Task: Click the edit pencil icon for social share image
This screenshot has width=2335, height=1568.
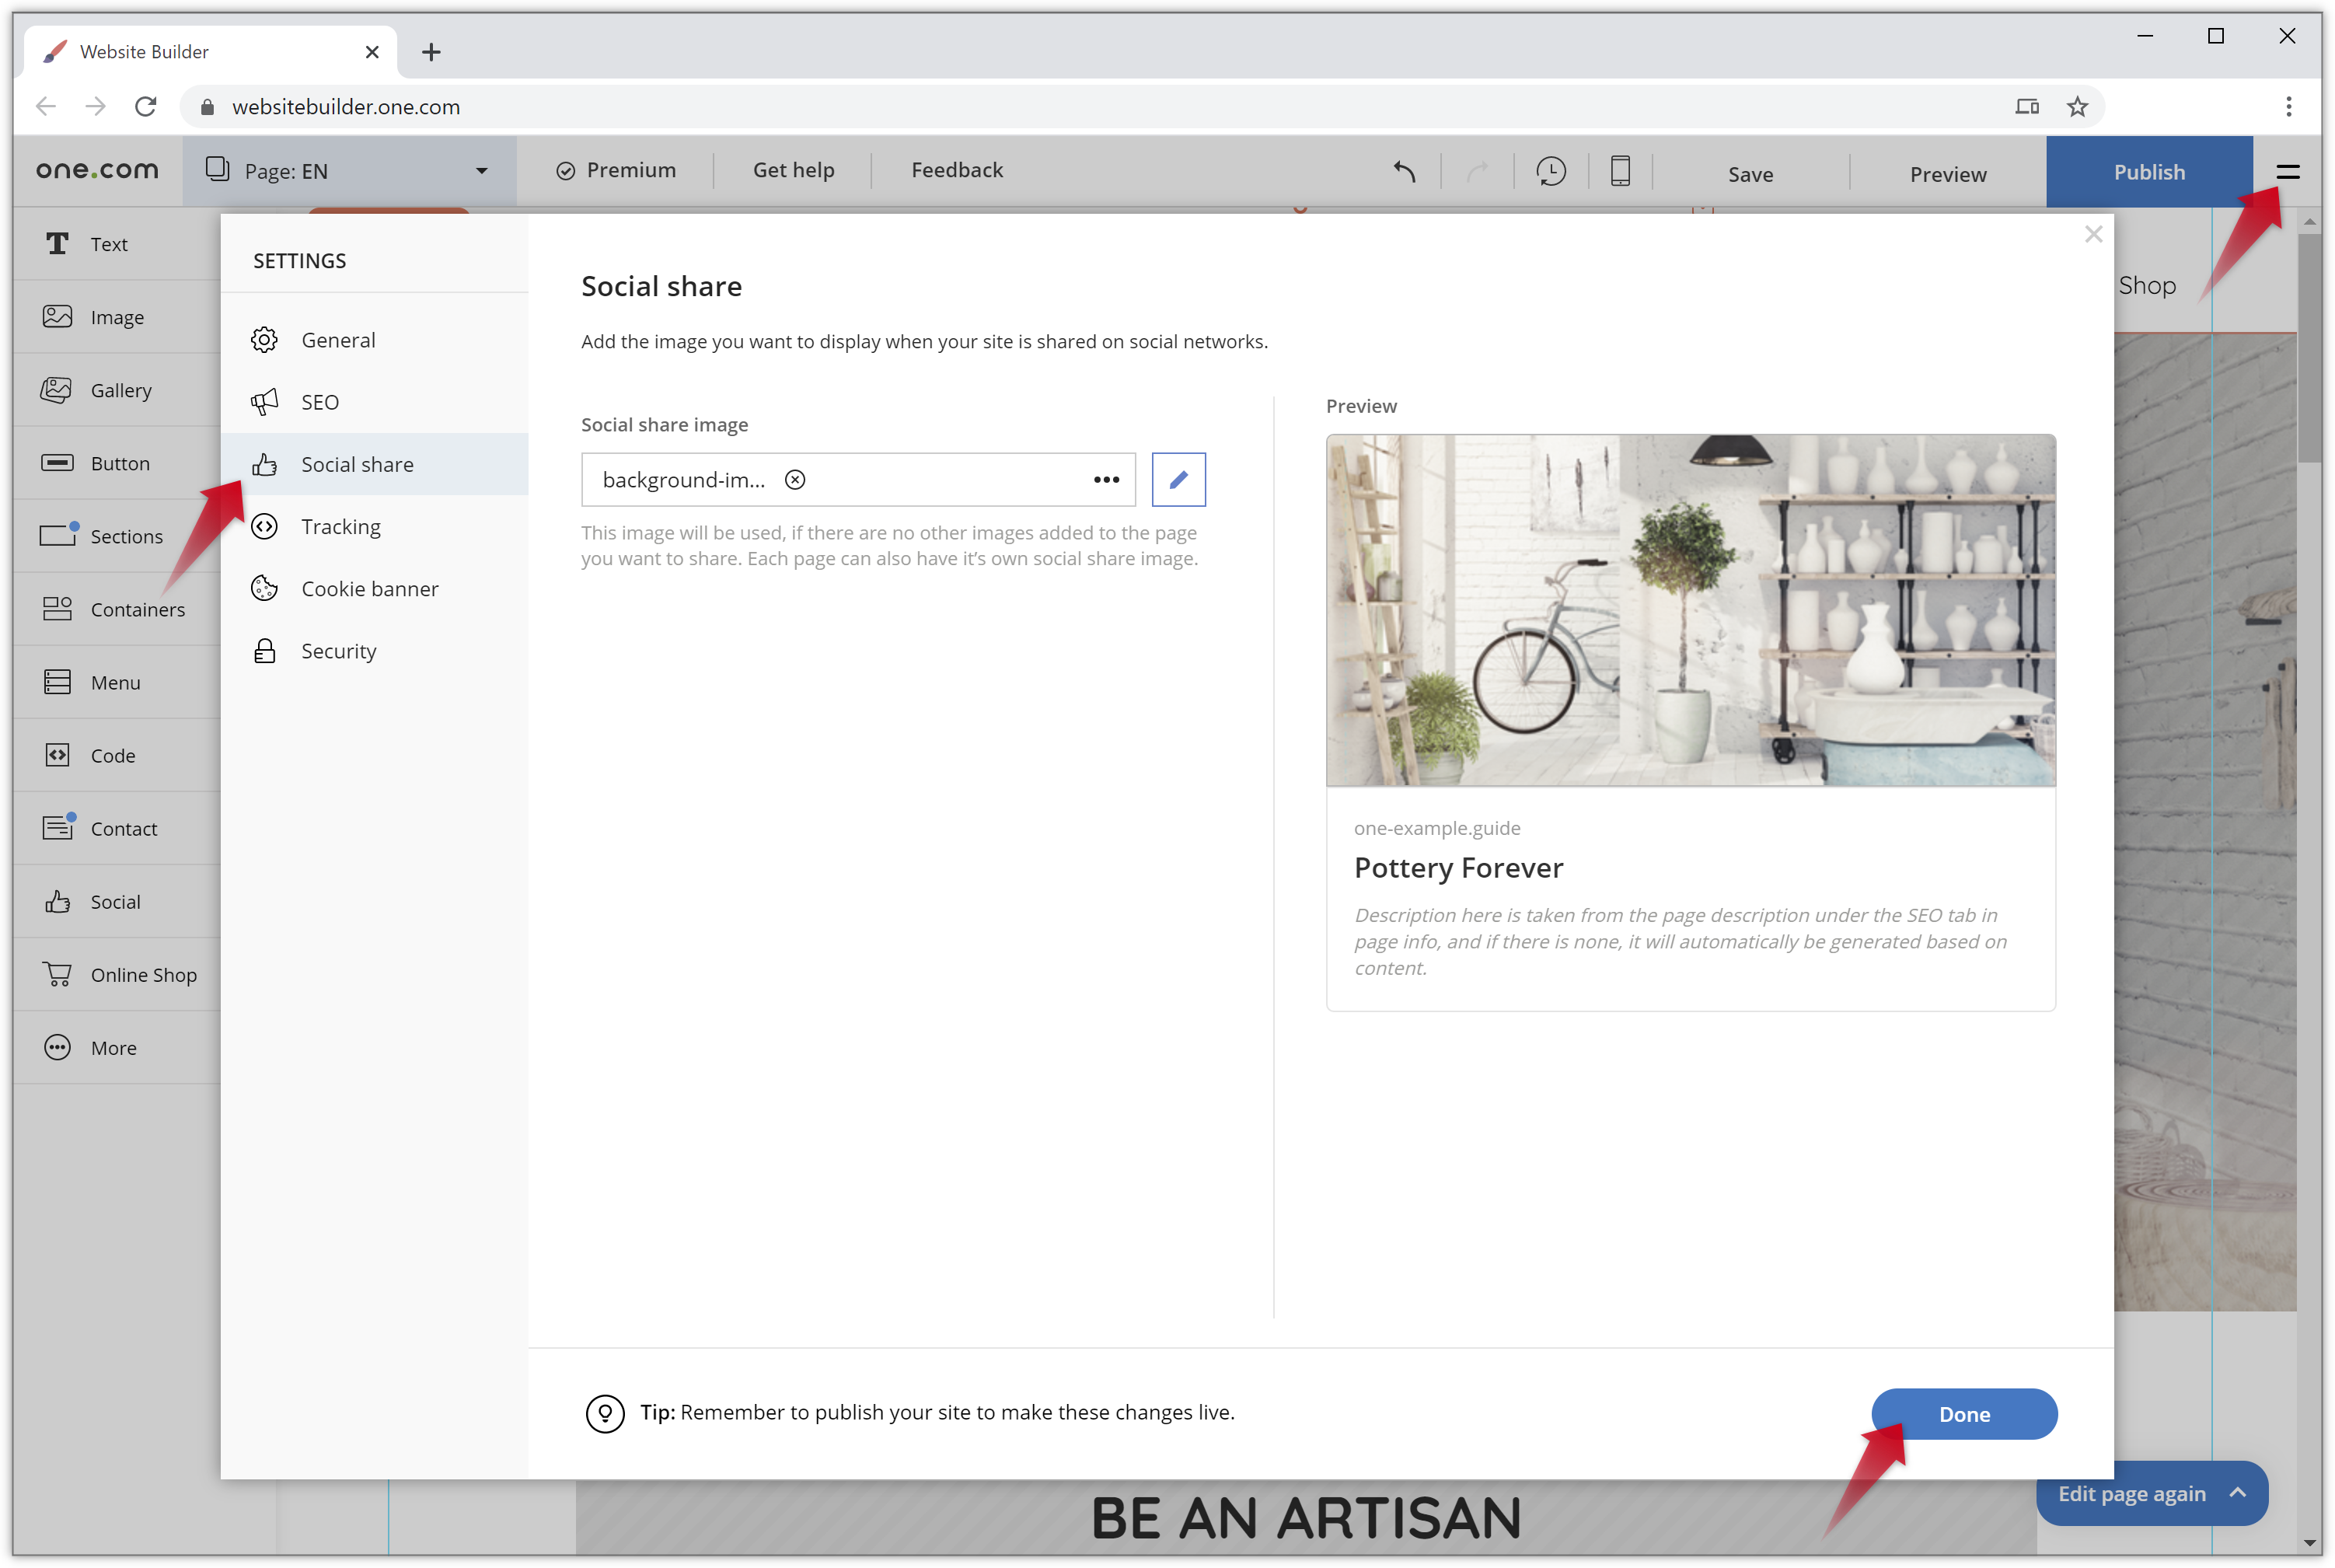Action: tap(1179, 478)
